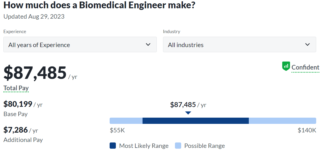The height and width of the screenshot is (151, 325).
Task: Expand the All industries dropdown
Action: 239,44
